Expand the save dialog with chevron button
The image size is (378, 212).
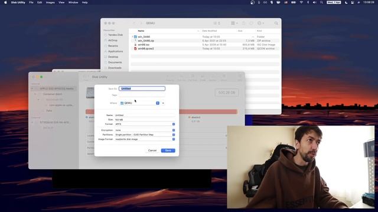[163, 103]
